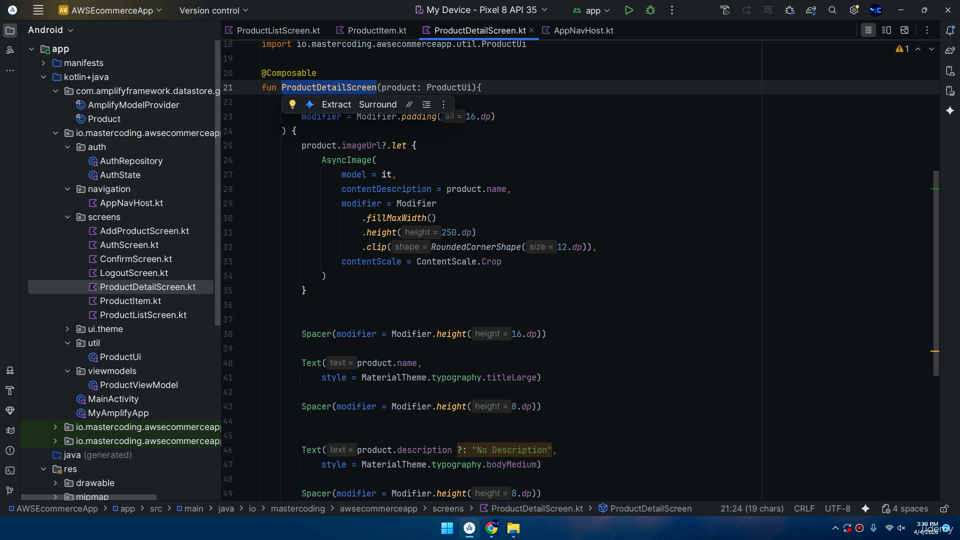The image size is (960, 540).
Task: Open the Android project view dropdown
Action: tap(50, 30)
